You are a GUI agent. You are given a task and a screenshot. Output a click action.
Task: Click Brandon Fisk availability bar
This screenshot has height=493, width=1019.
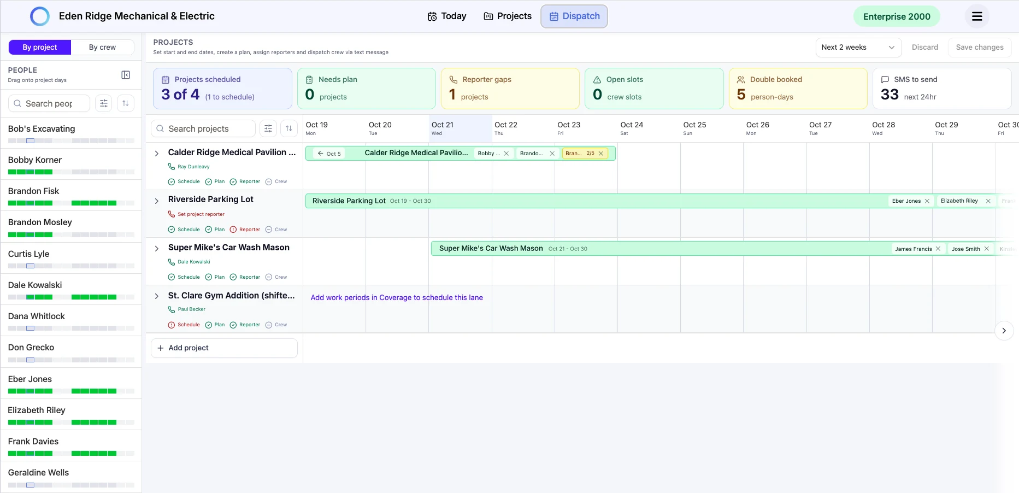[x=71, y=203]
